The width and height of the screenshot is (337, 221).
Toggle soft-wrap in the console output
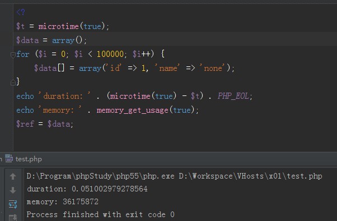click(13, 204)
